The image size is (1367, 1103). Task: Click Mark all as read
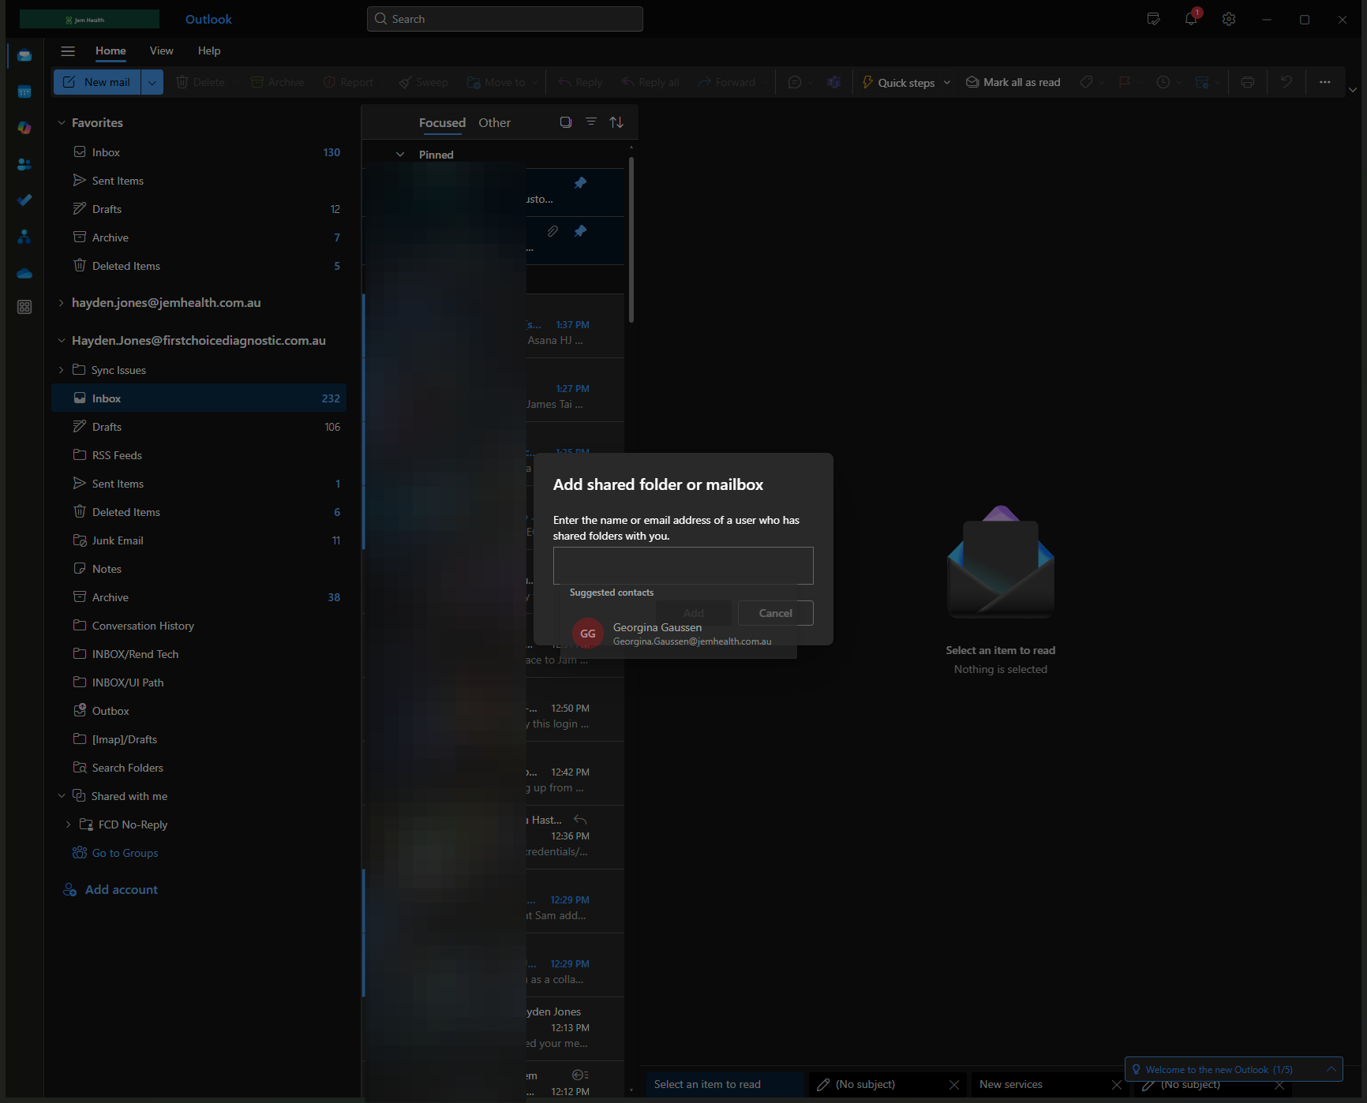click(1013, 82)
